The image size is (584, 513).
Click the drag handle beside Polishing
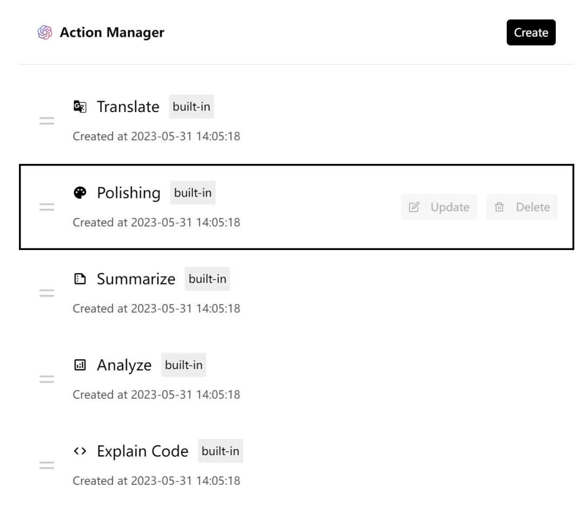pos(47,207)
